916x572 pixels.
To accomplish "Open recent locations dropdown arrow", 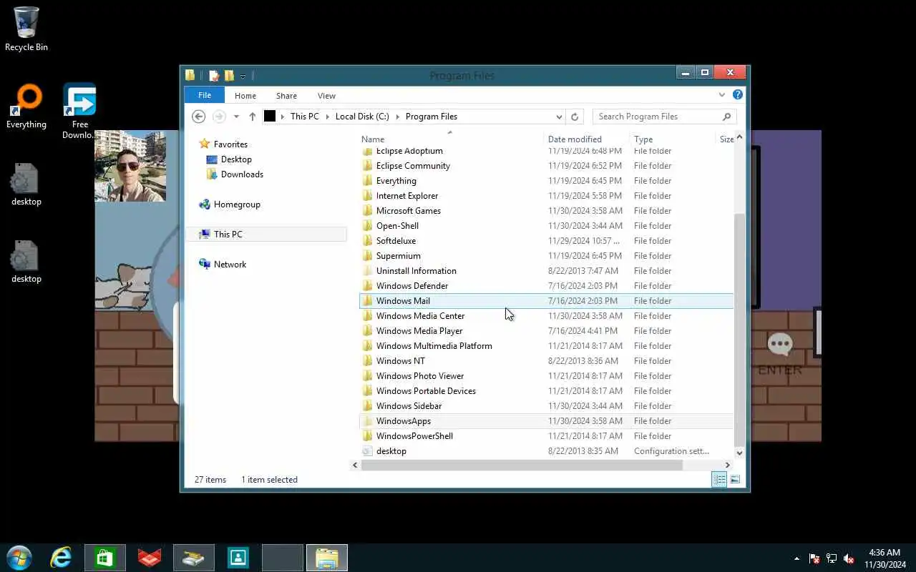I will [236, 117].
